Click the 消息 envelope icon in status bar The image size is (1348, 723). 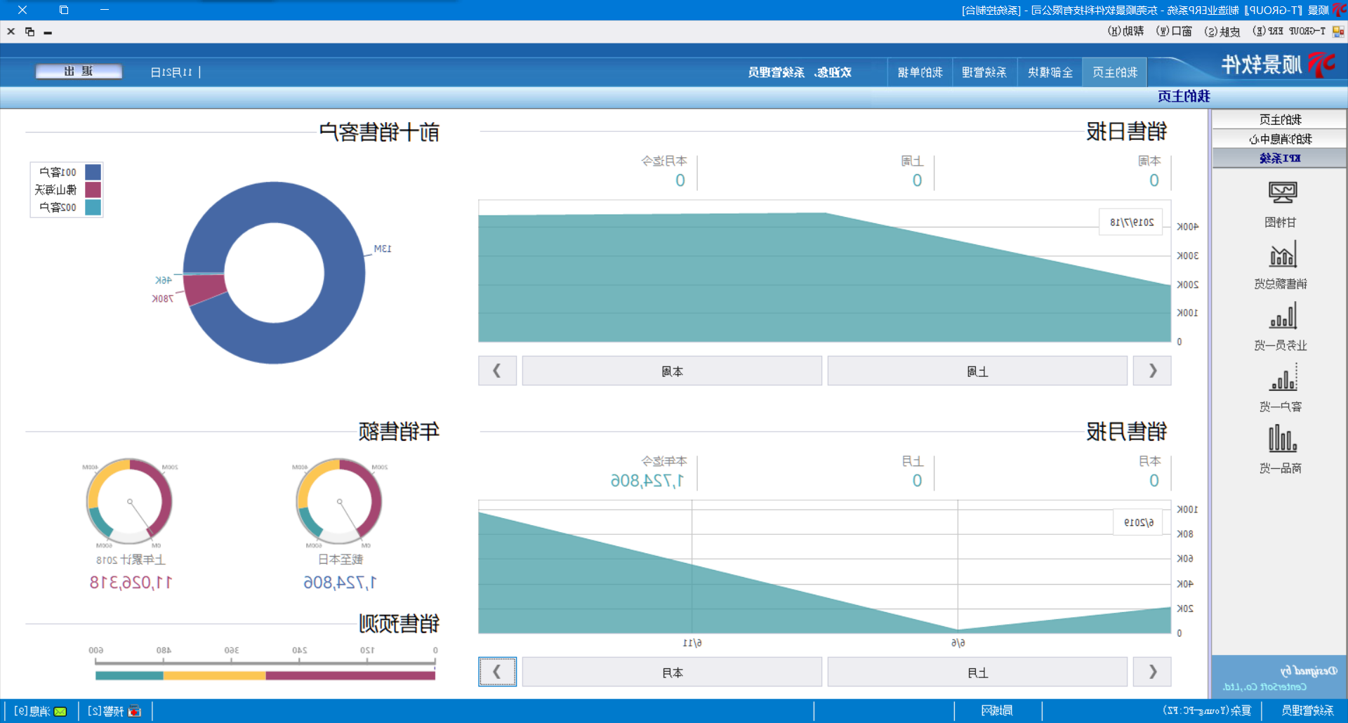click(60, 711)
